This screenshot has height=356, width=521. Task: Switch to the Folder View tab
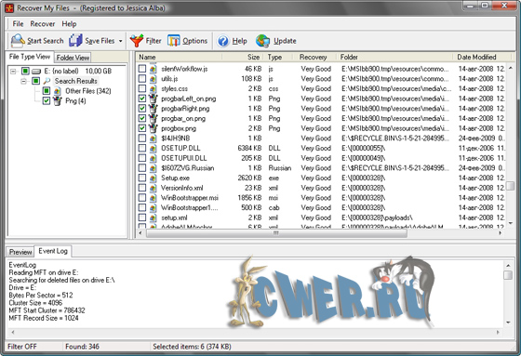73,58
